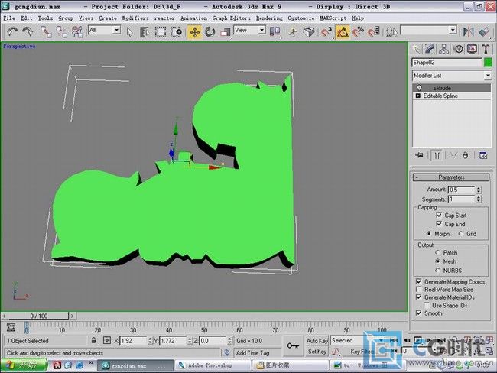Viewport: 497px width, 373px height.
Task: Open the Modifiers menu
Action: (135, 18)
